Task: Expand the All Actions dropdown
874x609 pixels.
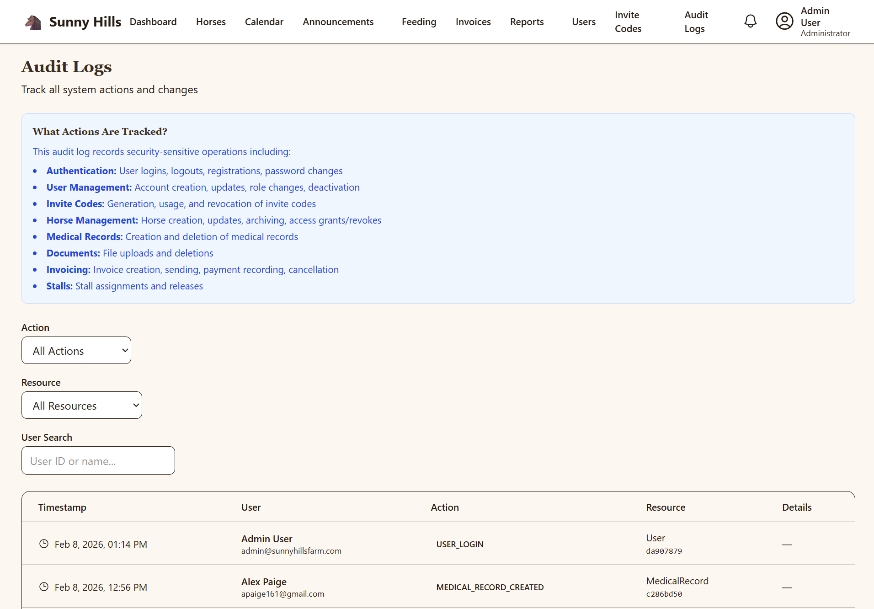Action: coord(76,350)
